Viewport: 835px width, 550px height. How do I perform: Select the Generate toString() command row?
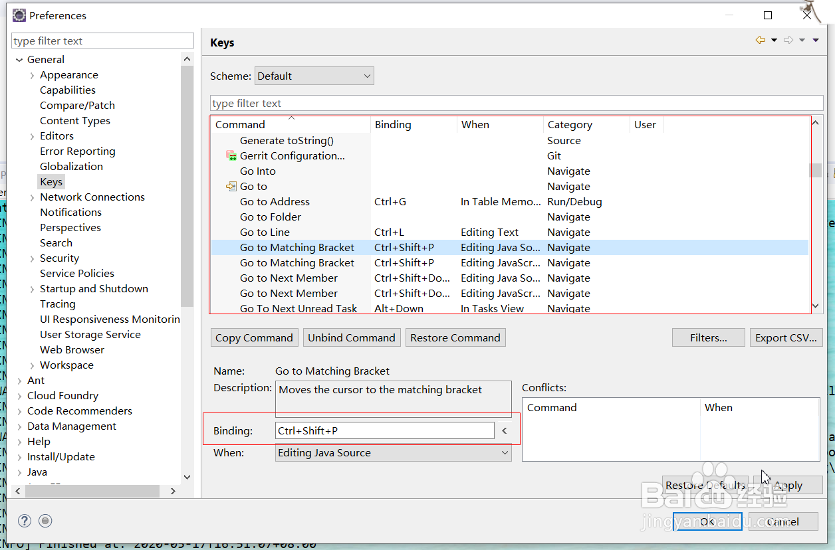(x=510, y=141)
